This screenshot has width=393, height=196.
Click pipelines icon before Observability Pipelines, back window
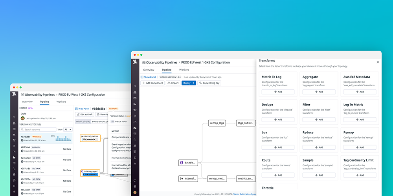[22, 95]
